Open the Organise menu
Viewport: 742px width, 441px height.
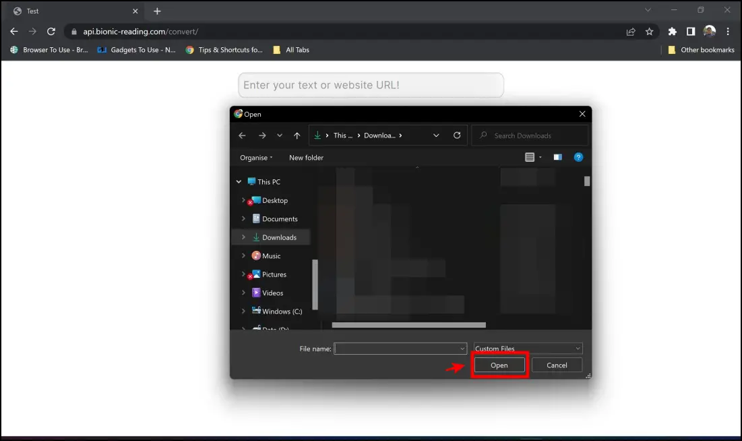pos(256,158)
